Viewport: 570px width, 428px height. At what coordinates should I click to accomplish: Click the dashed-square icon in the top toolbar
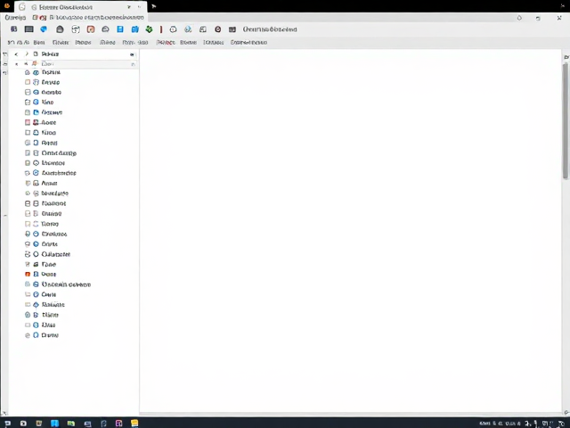click(x=76, y=29)
